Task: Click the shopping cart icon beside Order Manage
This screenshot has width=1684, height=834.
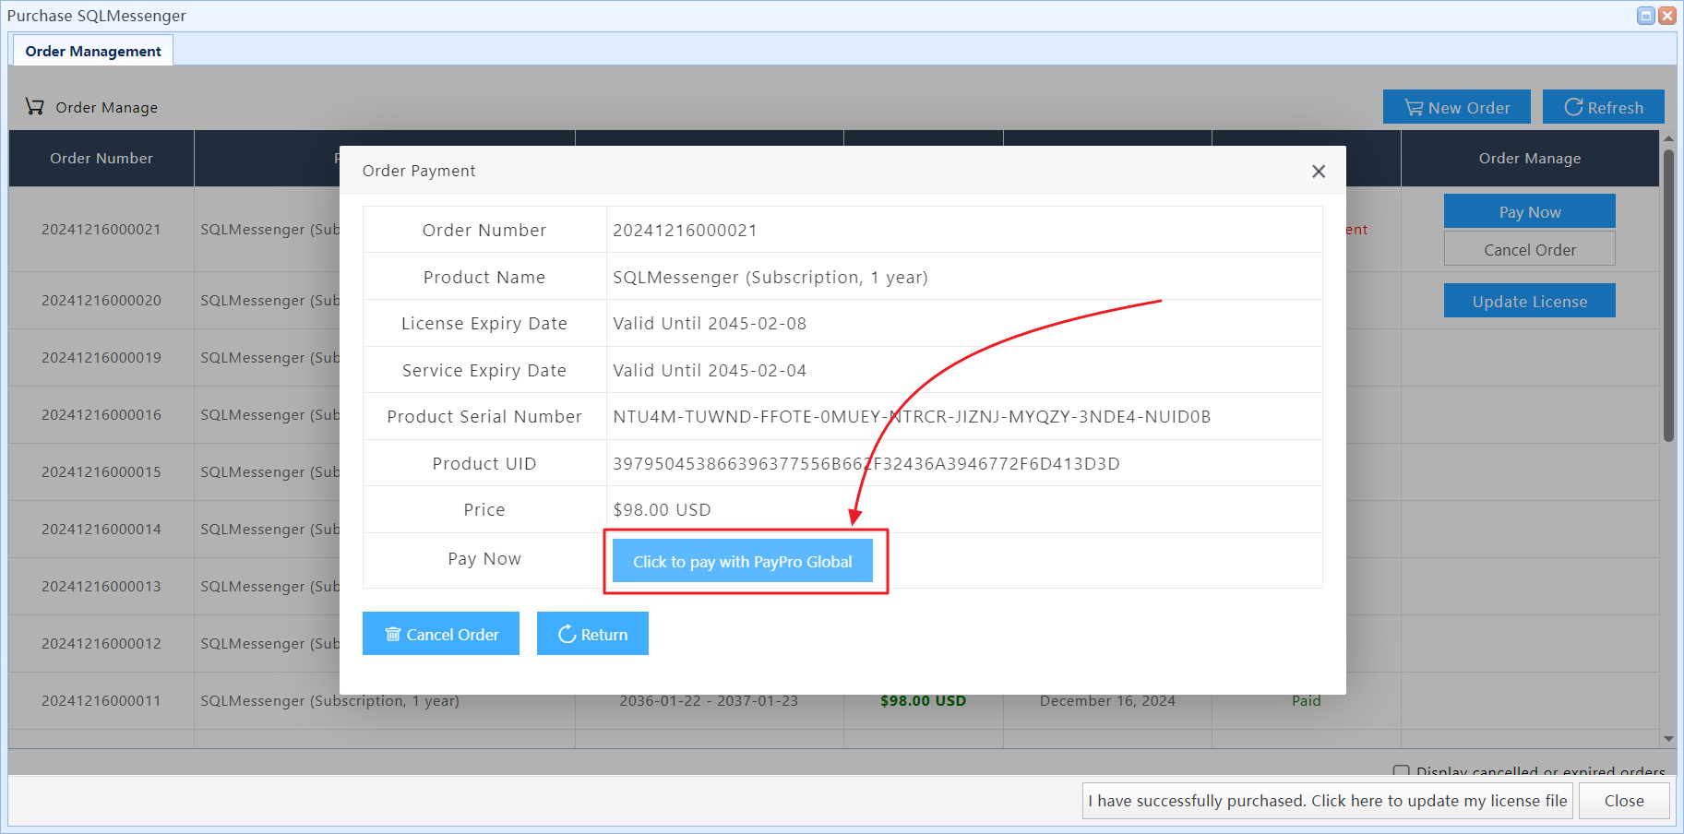Action: 35,107
